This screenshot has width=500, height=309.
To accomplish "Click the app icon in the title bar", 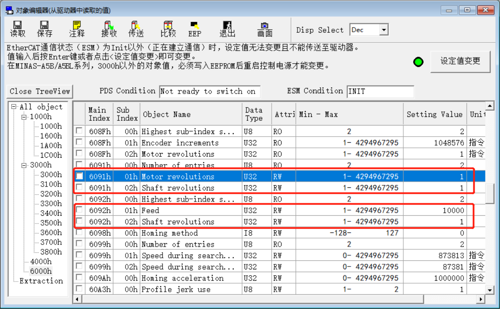I will pos(9,10).
